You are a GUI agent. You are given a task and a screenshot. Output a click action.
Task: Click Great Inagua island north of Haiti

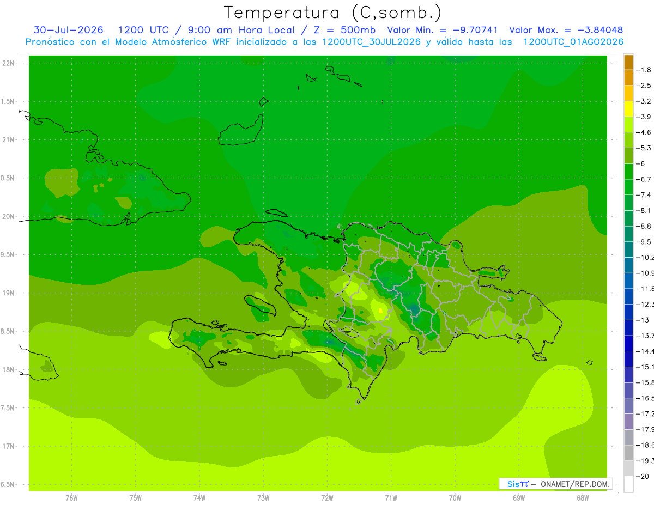(241, 130)
